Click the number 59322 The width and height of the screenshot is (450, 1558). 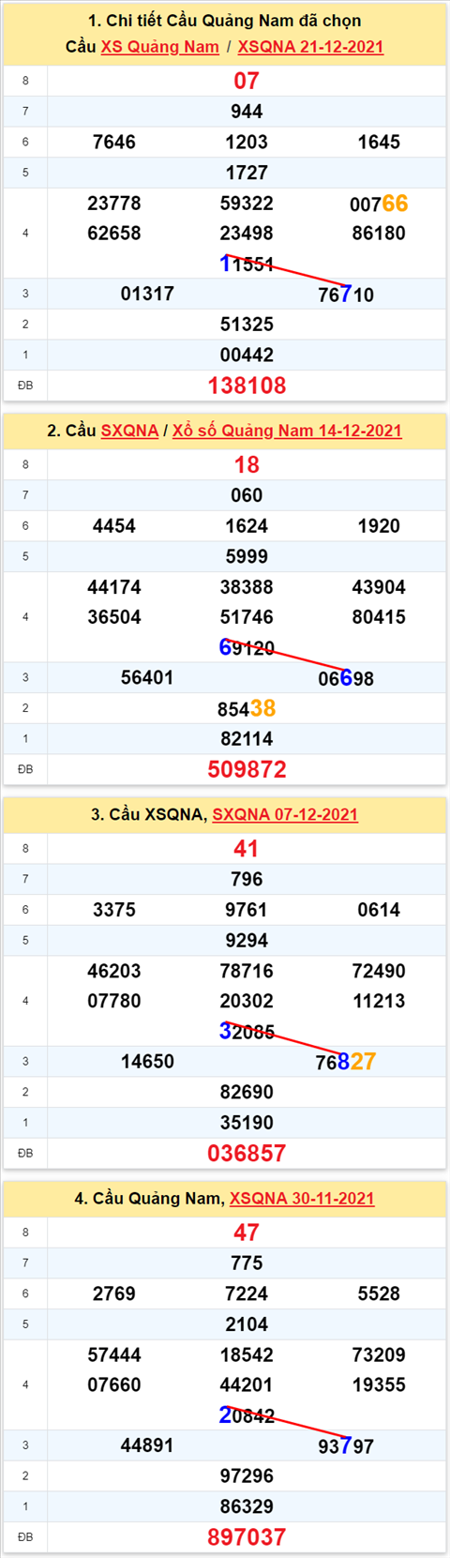click(247, 204)
